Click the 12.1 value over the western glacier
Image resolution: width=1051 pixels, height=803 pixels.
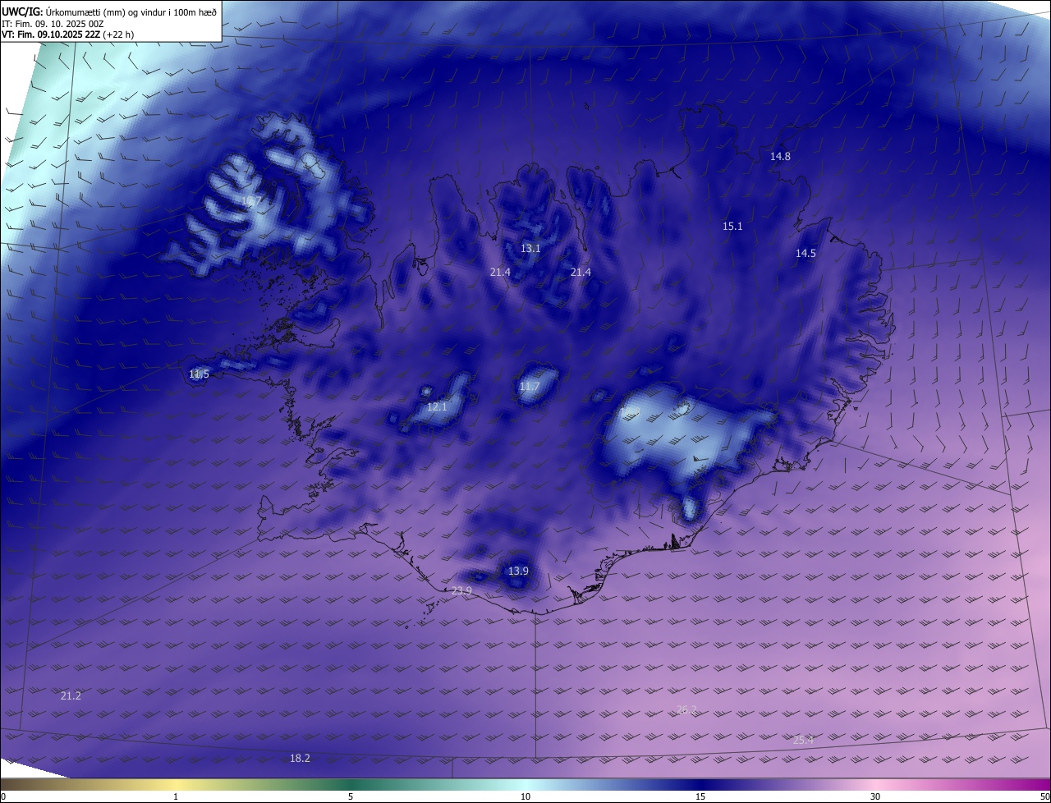pyautogui.click(x=437, y=407)
